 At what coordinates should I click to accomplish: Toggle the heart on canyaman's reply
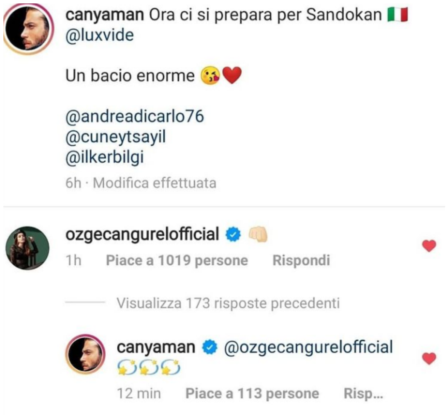(429, 358)
